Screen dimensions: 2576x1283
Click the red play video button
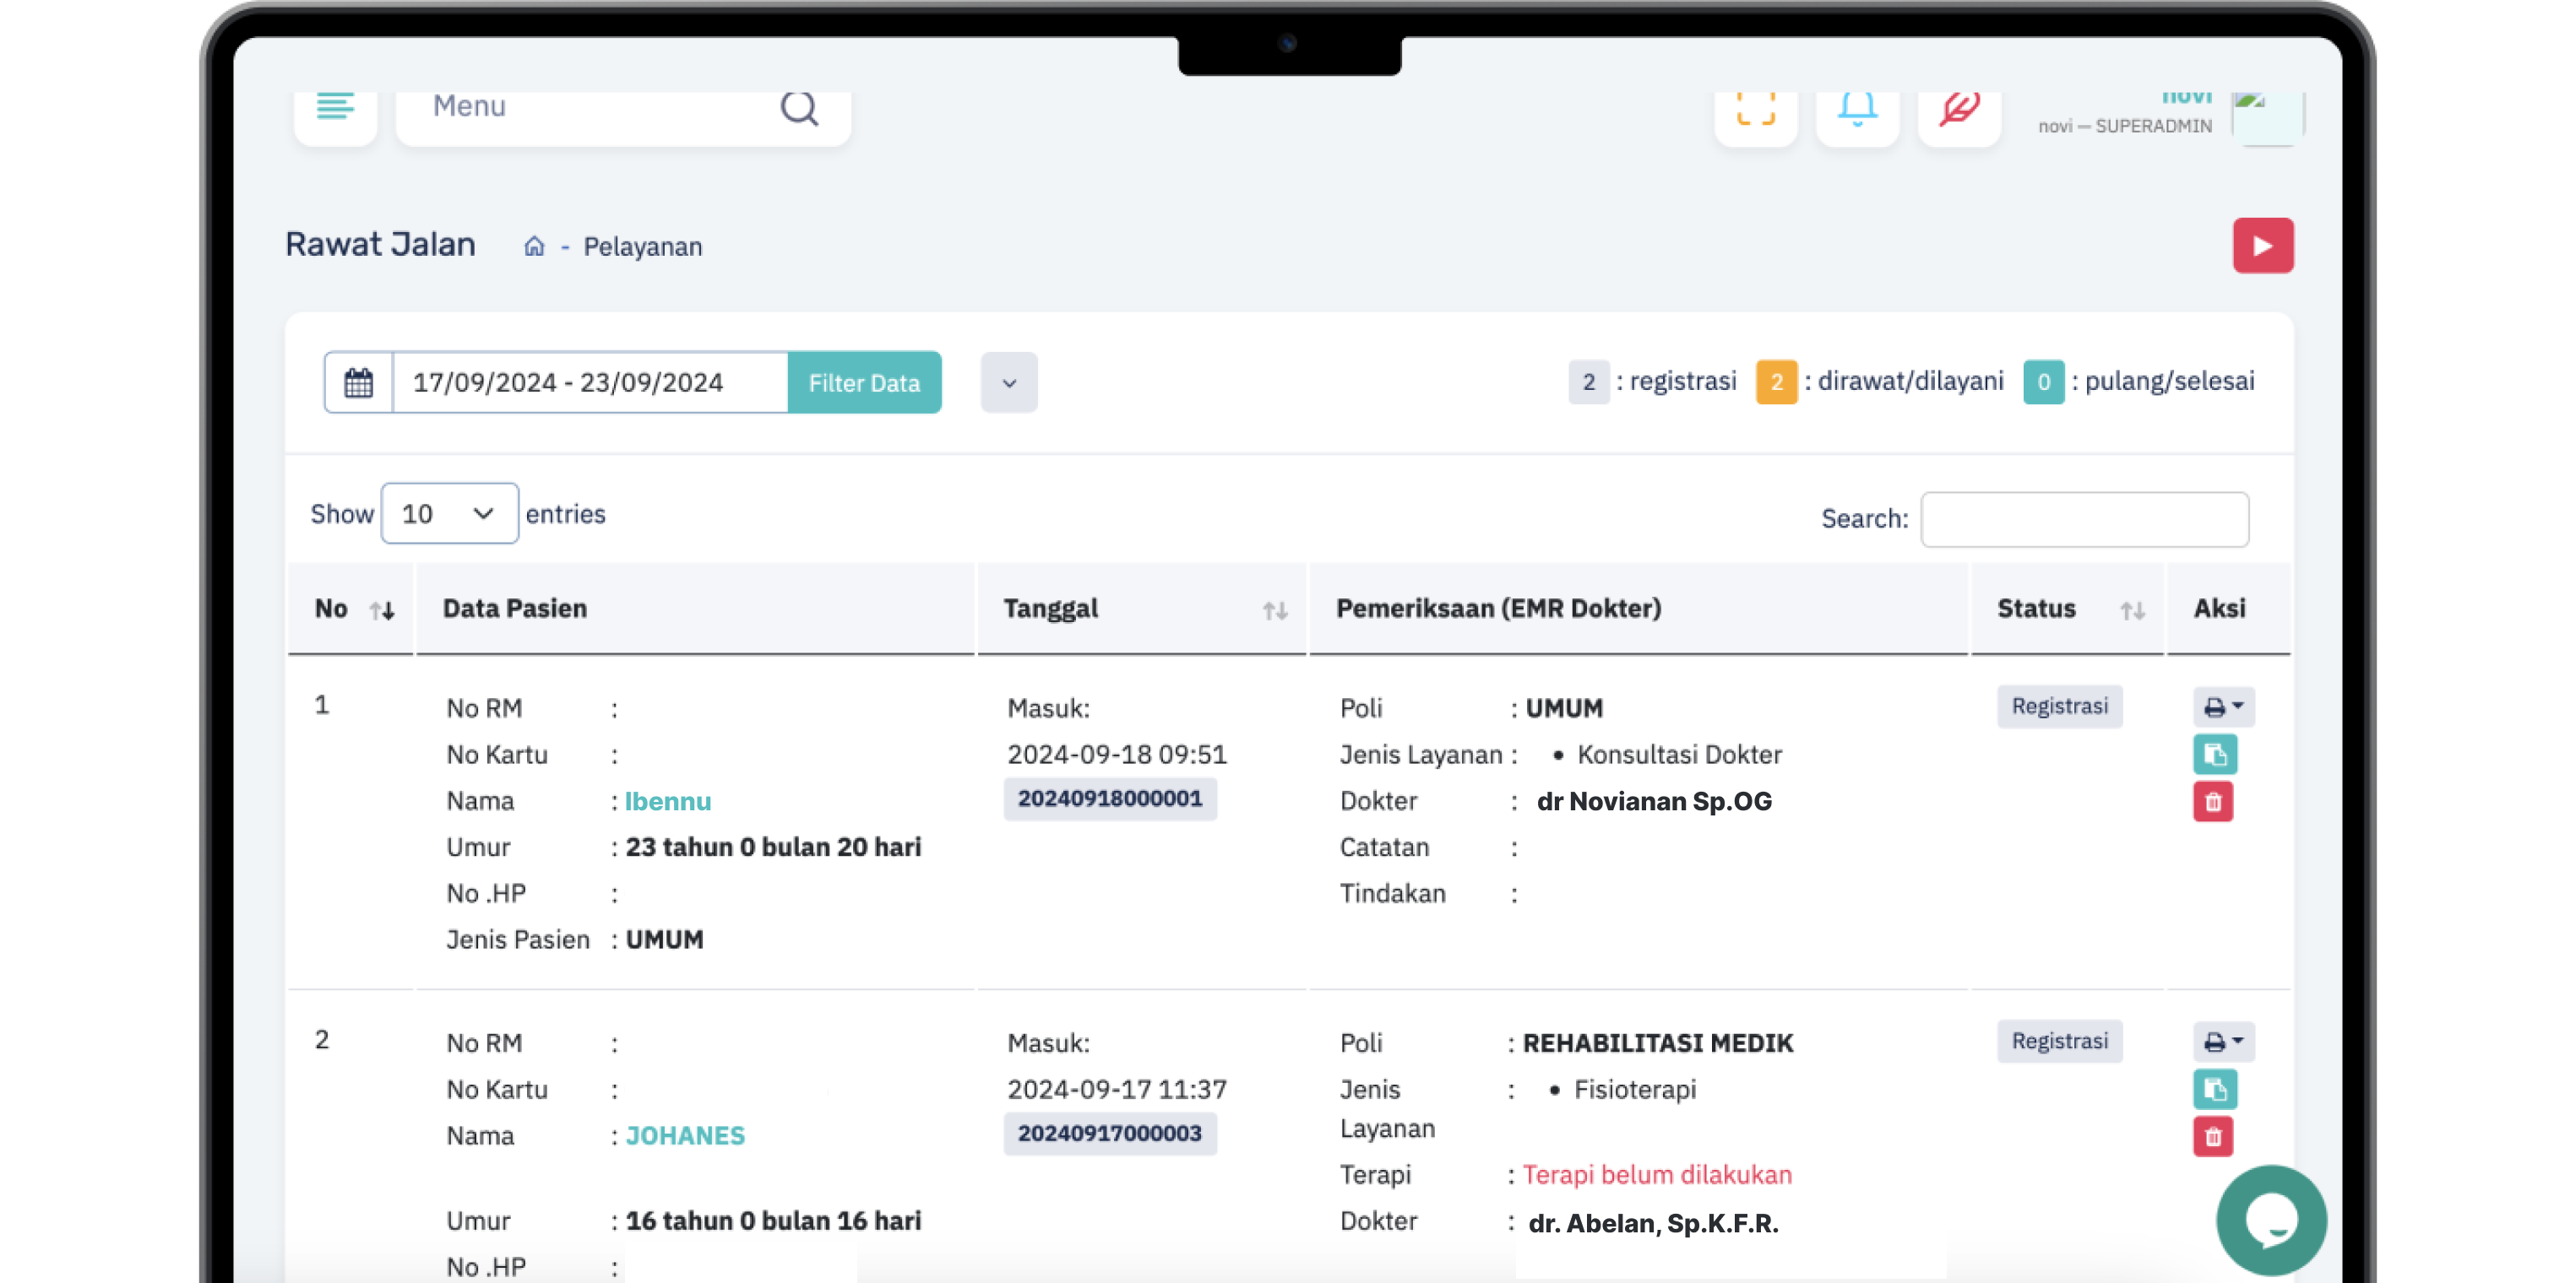pos(2263,246)
